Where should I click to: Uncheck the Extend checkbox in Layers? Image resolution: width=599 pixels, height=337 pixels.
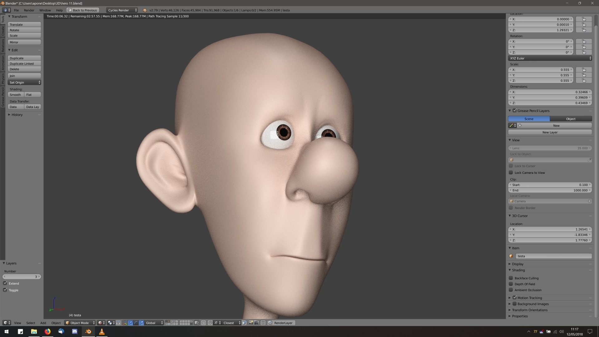[x=5, y=283]
